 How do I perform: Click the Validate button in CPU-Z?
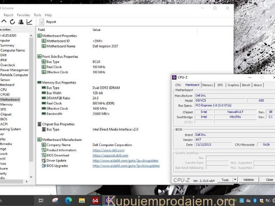point(248,180)
